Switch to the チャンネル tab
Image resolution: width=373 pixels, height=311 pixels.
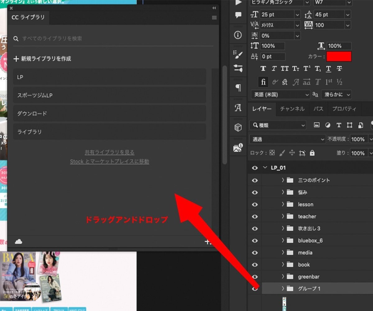click(292, 109)
